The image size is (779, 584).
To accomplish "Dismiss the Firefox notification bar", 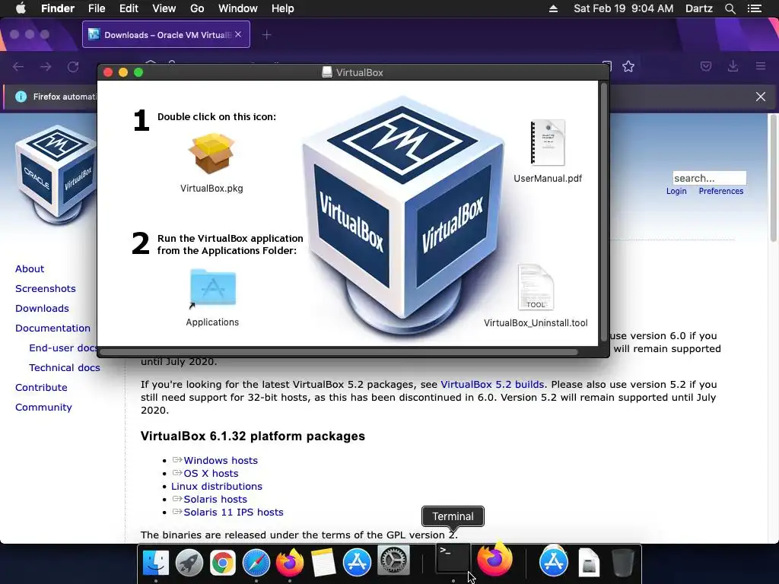I will (x=761, y=97).
